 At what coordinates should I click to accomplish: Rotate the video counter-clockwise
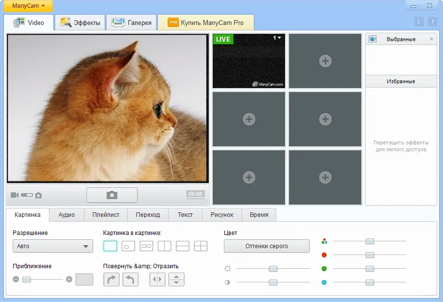click(131, 279)
